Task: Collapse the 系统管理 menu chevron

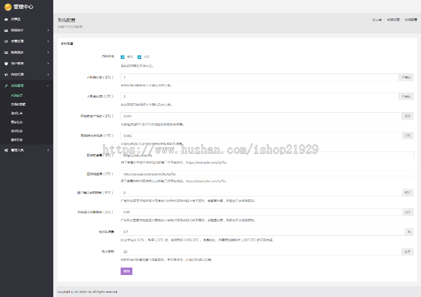Action: tap(48, 86)
